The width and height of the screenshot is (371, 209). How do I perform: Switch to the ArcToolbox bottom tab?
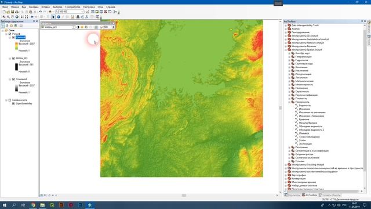[x=310, y=195]
